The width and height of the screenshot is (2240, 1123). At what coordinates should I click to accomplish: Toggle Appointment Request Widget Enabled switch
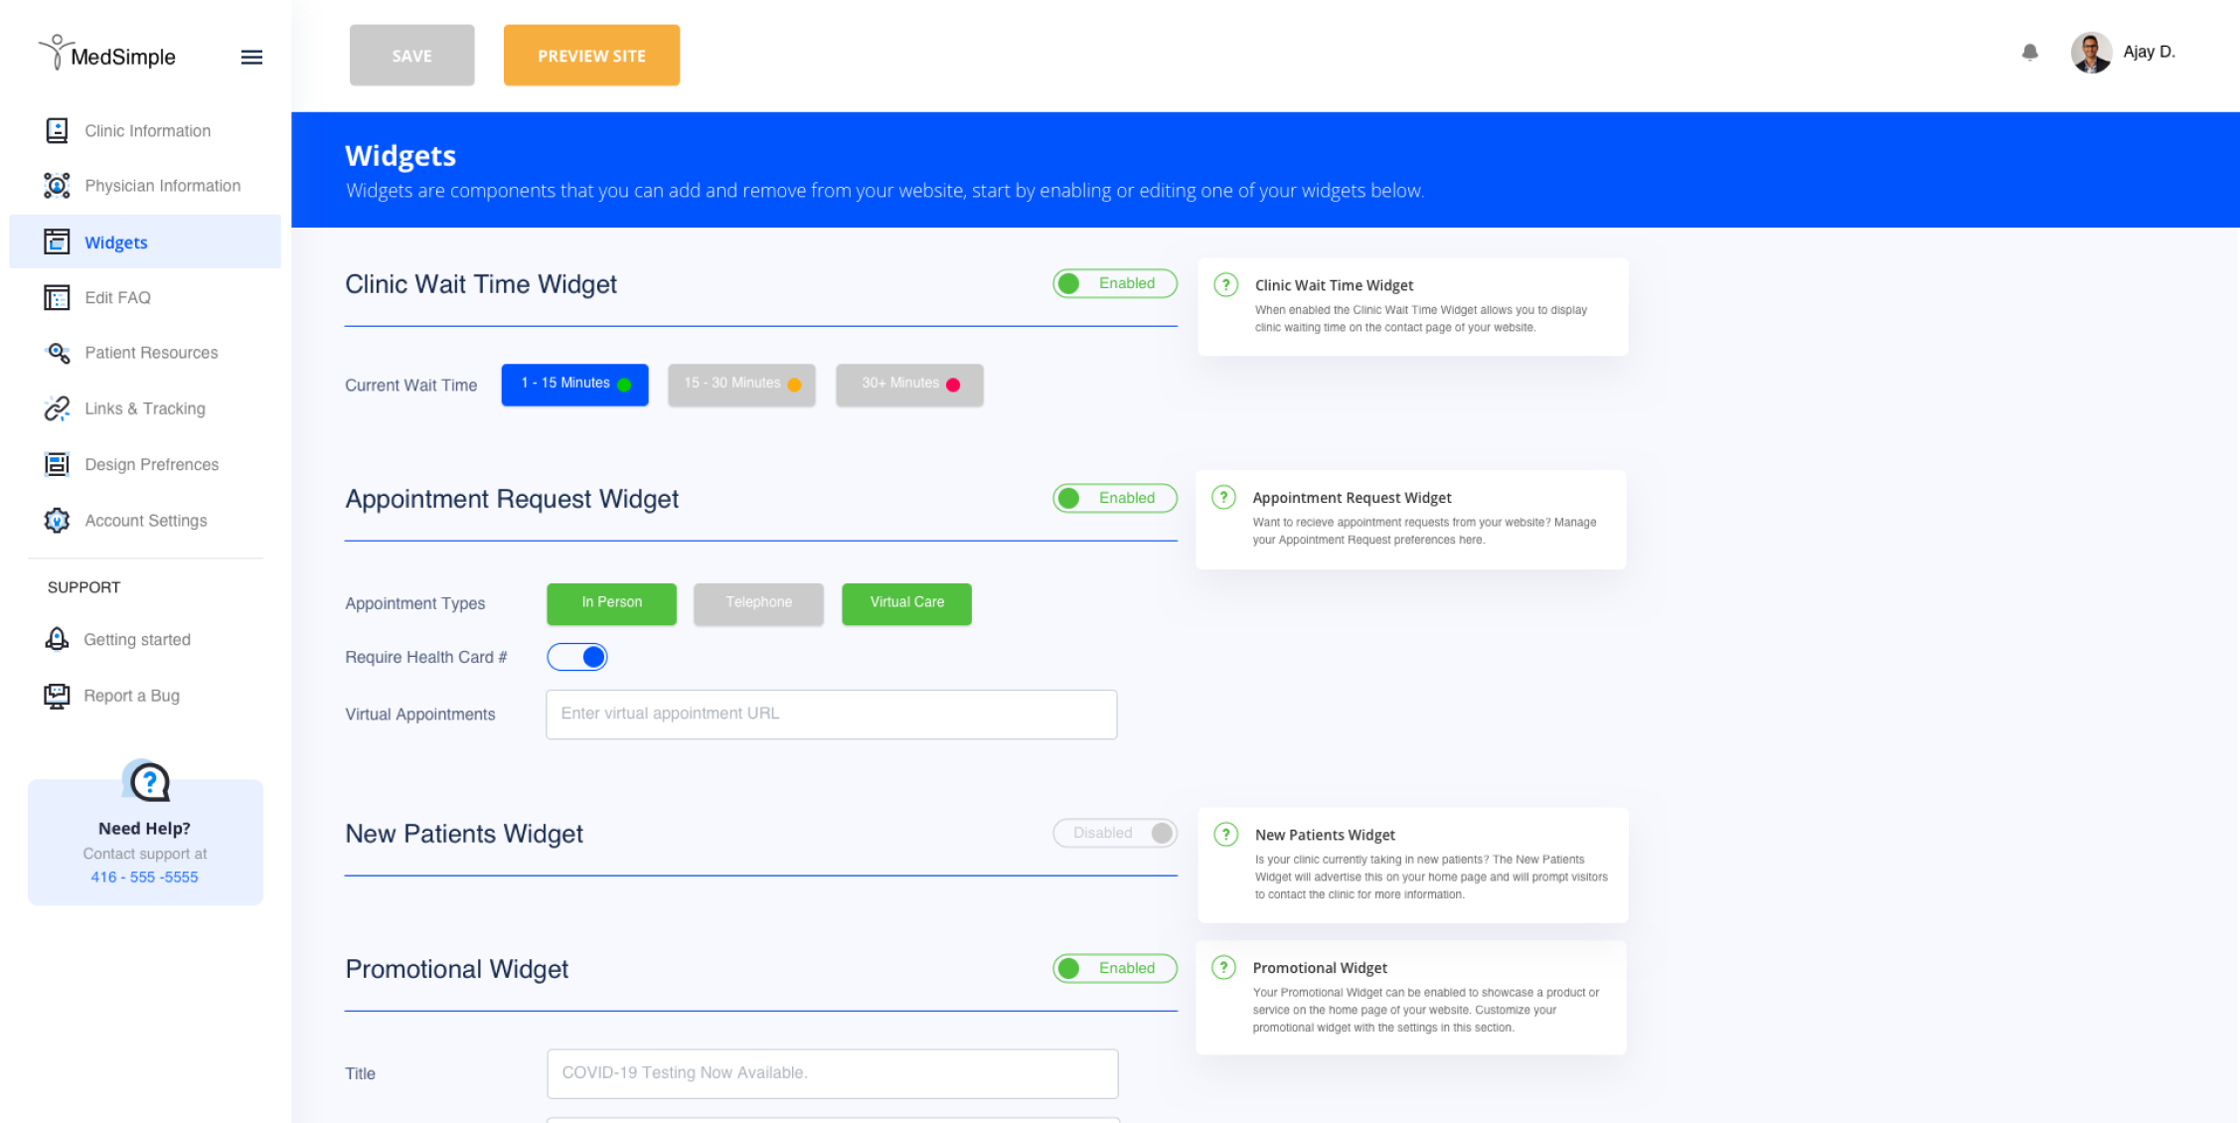coord(1115,498)
